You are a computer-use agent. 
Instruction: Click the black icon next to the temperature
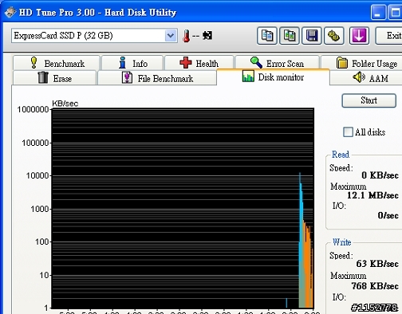pos(207,35)
